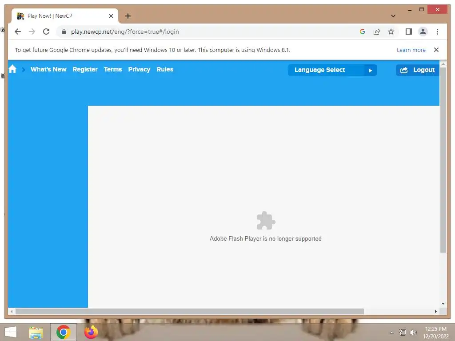Image resolution: width=455 pixels, height=341 pixels.
Task: Click the taskbar clock and date
Action: pos(436,333)
